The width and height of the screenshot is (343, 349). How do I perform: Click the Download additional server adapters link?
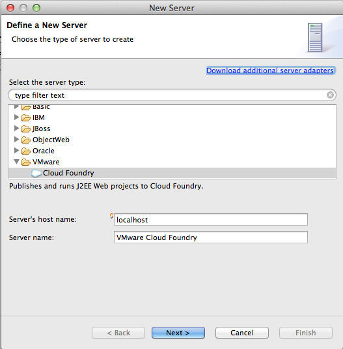click(270, 70)
